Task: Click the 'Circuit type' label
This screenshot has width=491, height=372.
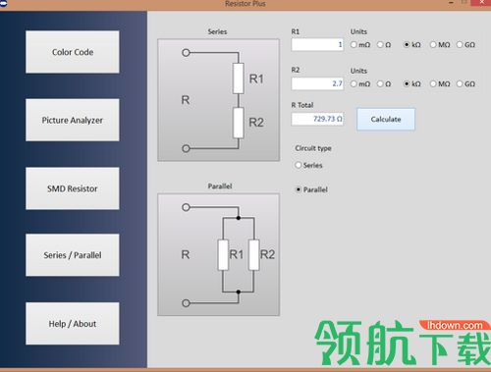Action: click(x=313, y=148)
